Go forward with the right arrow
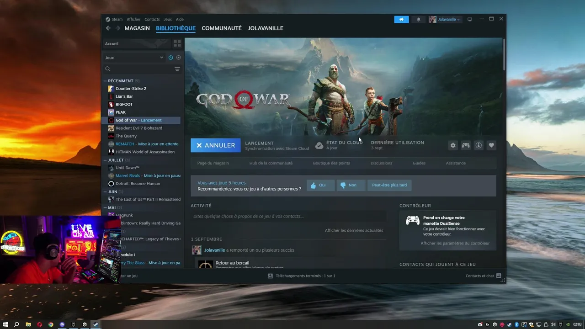 click(117, 28)
